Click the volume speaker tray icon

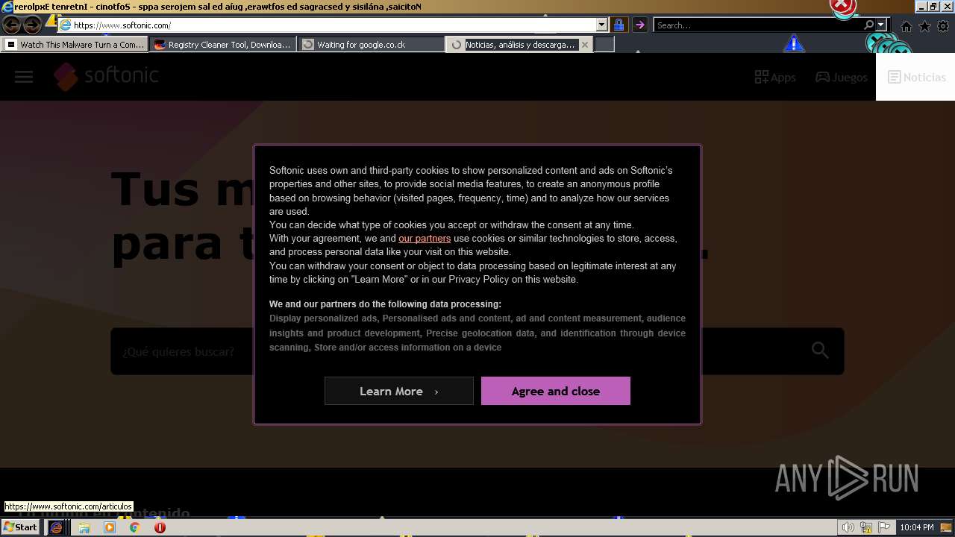848,527
